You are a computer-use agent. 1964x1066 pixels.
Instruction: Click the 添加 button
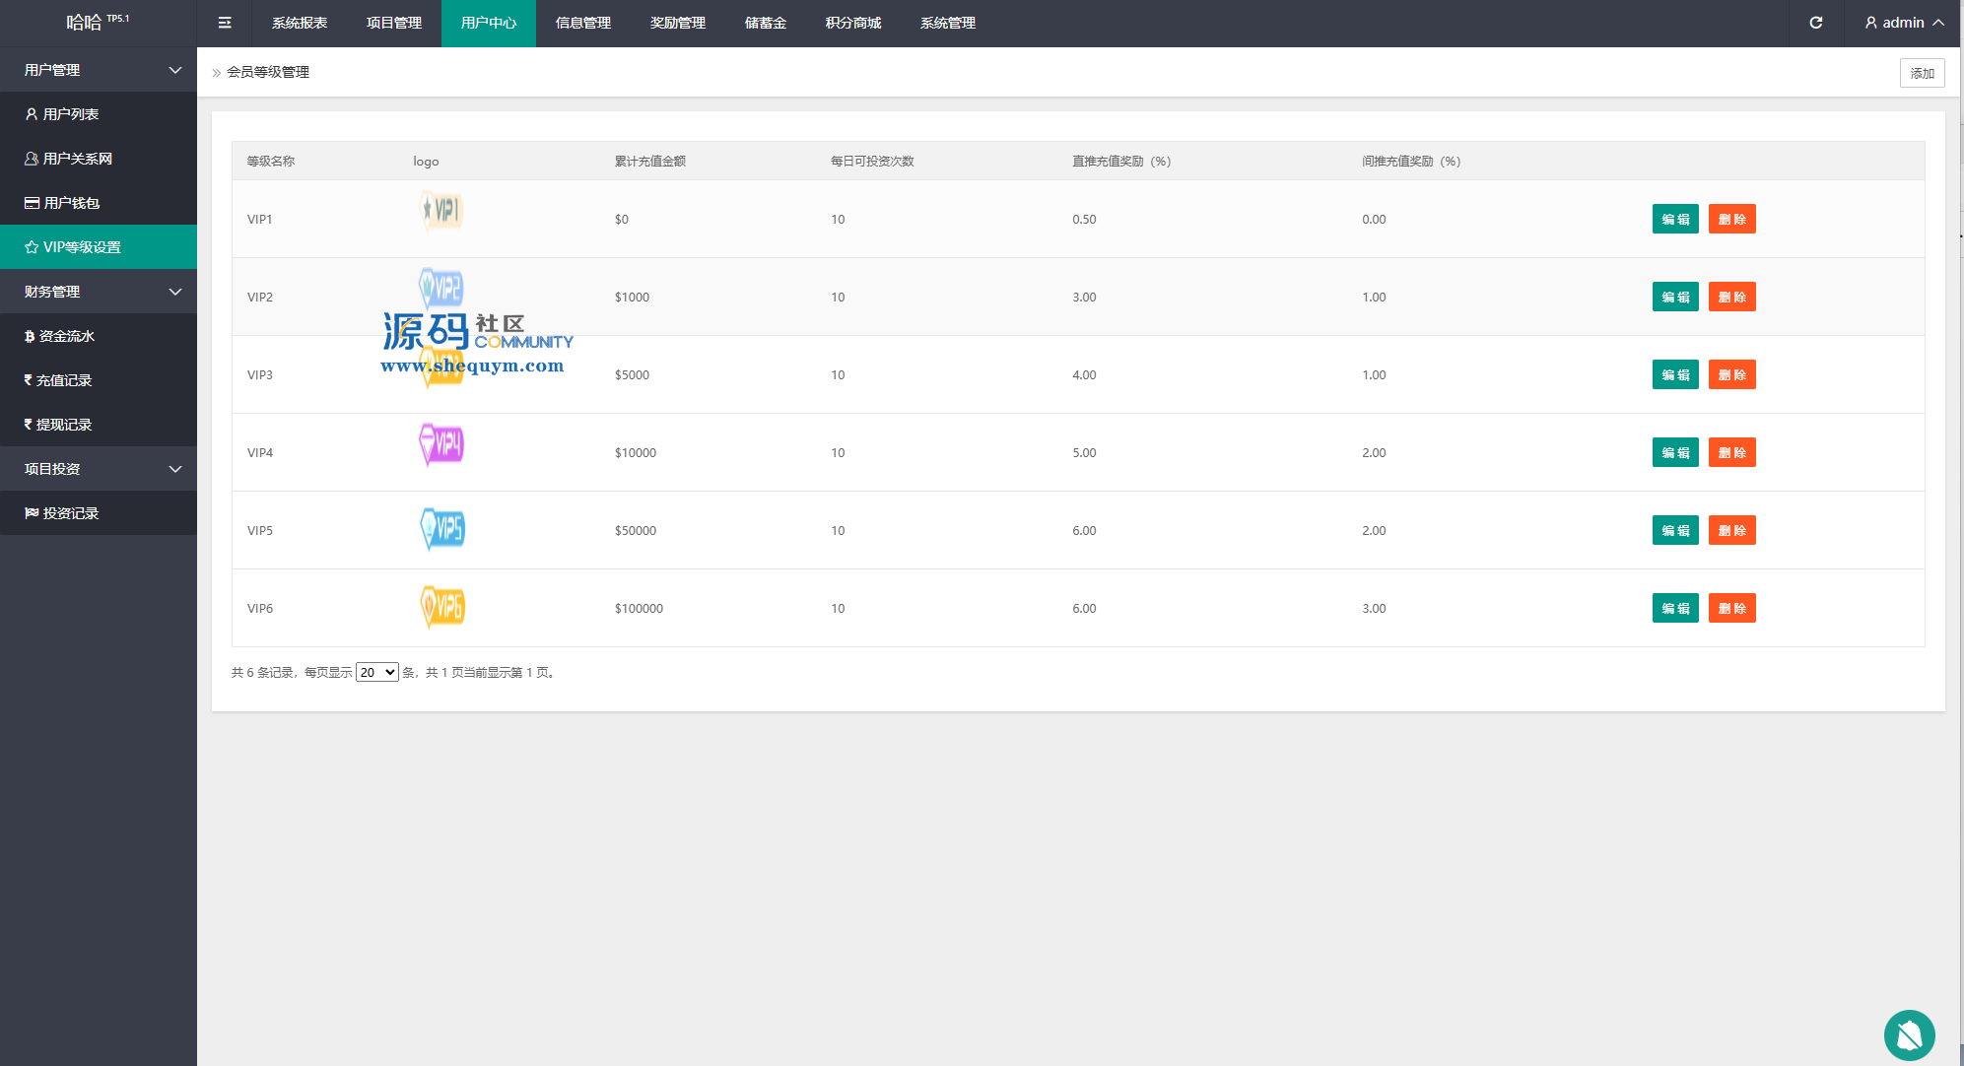point(1922,73)
